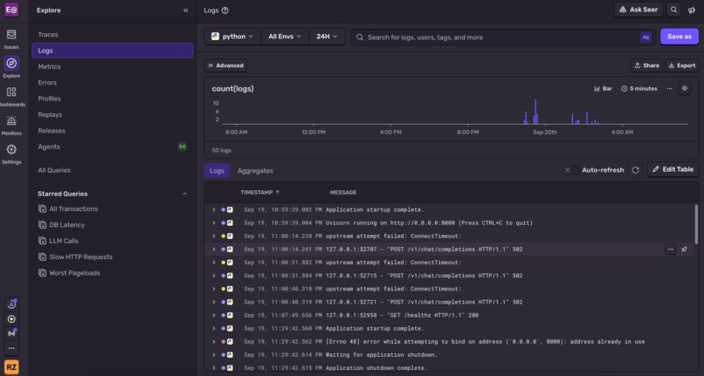
Task: Open the LLM Calls starred query
Action: point(113,241)
